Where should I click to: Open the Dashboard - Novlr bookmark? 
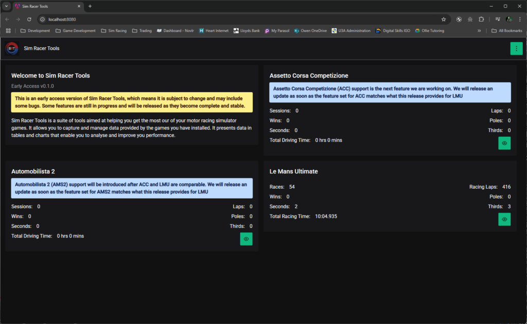(x=175, y=30)
